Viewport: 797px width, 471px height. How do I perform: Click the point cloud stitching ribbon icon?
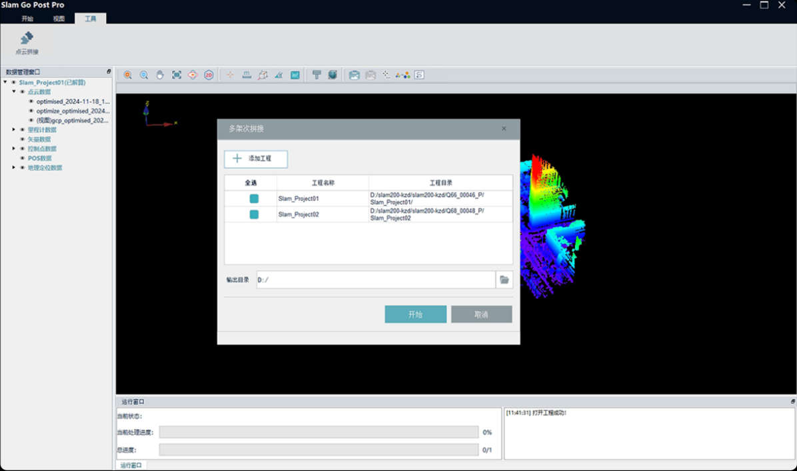pyautogui.click(x=27, y=43)
